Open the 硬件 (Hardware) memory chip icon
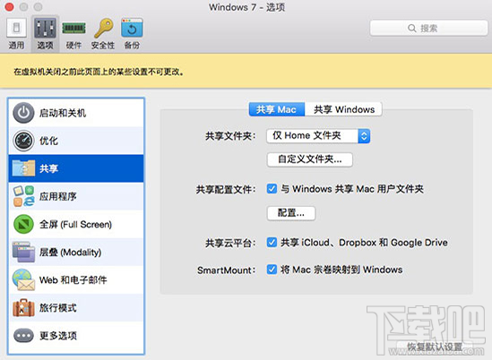Viewport: 492px width, 360px height. pos(73,28)
